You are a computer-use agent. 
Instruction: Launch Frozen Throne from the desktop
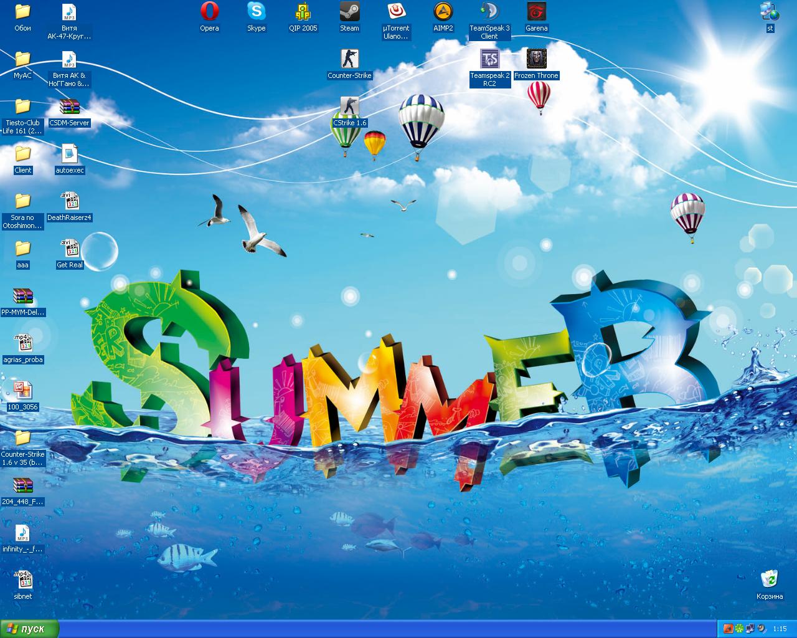click(536, 59)
